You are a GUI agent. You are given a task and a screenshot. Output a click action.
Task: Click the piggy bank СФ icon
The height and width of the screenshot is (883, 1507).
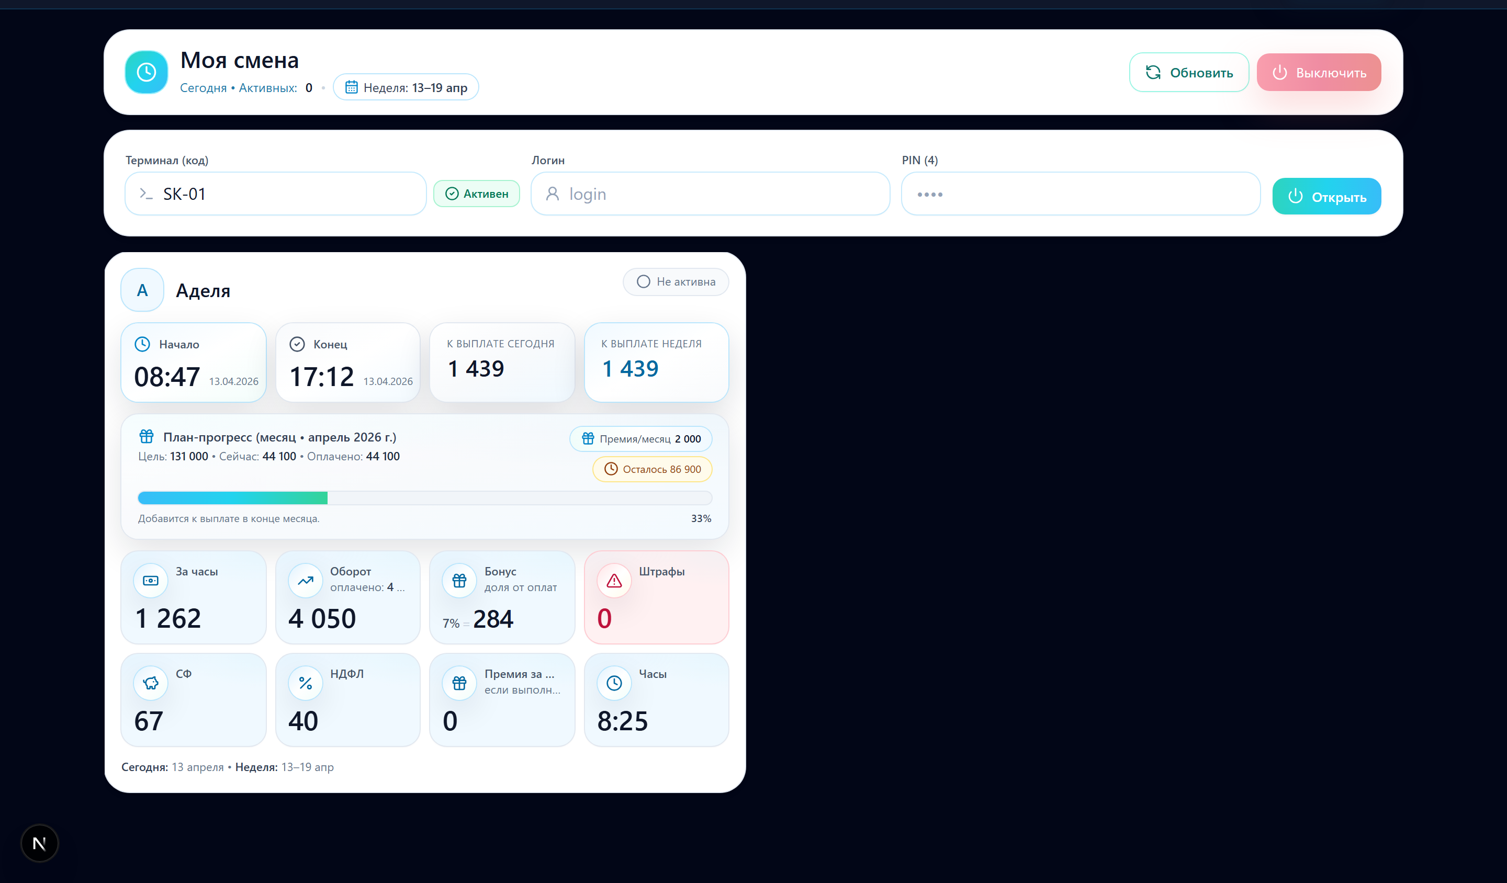(151, 683)
